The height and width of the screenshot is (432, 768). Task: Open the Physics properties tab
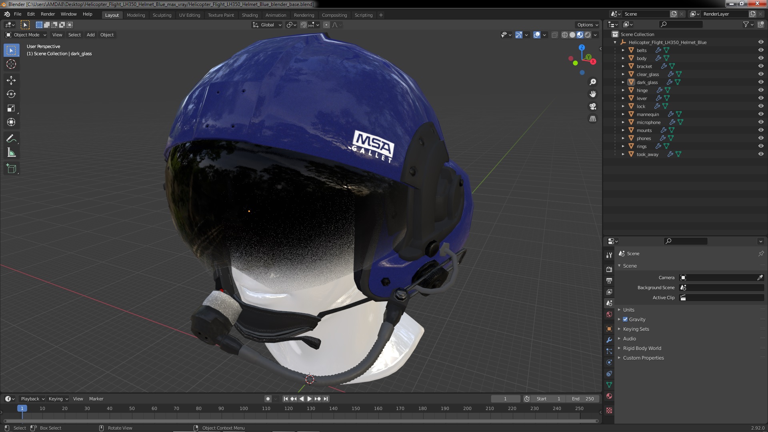[x=609, y=362]
